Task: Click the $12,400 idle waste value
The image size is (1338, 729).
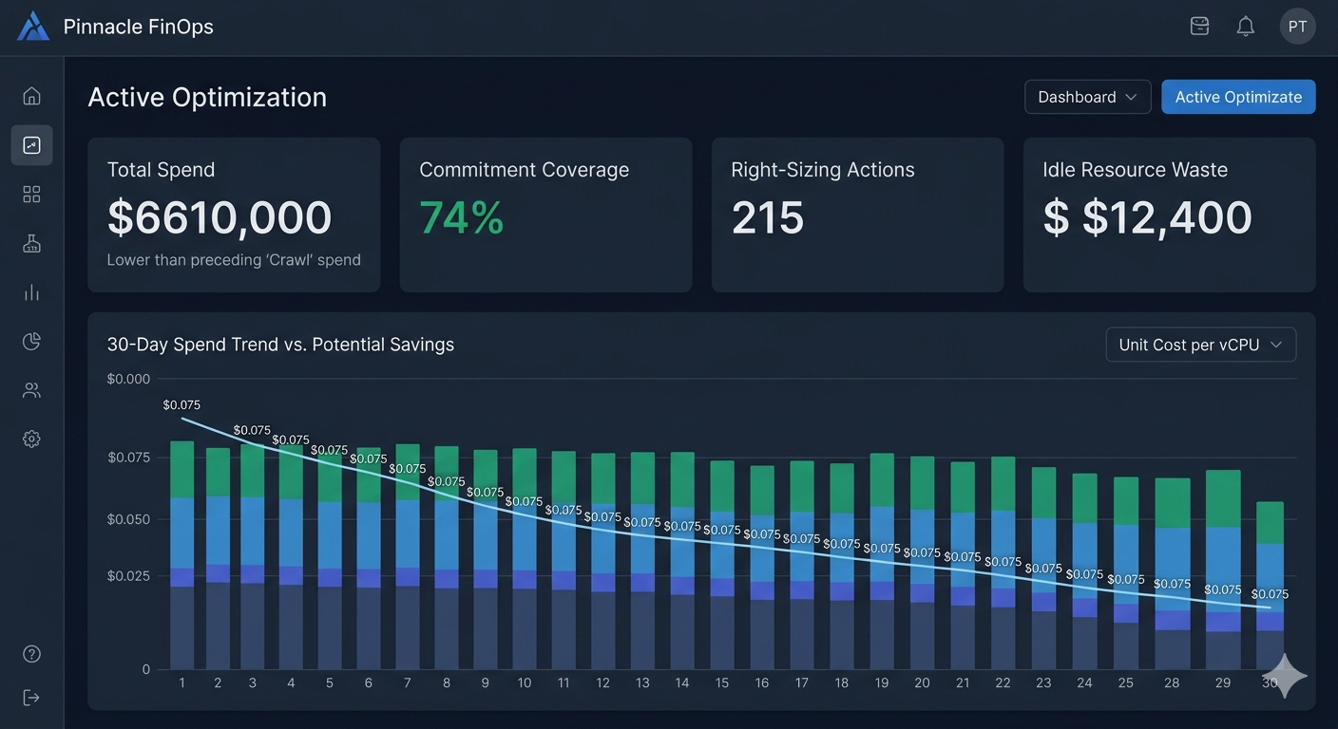Action: (x=1147, y=217)
